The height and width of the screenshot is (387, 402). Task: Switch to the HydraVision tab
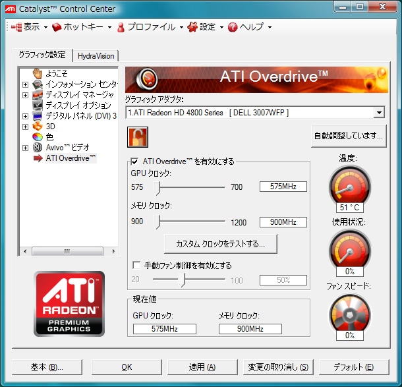pyautogui.click(x=96, y=56)
